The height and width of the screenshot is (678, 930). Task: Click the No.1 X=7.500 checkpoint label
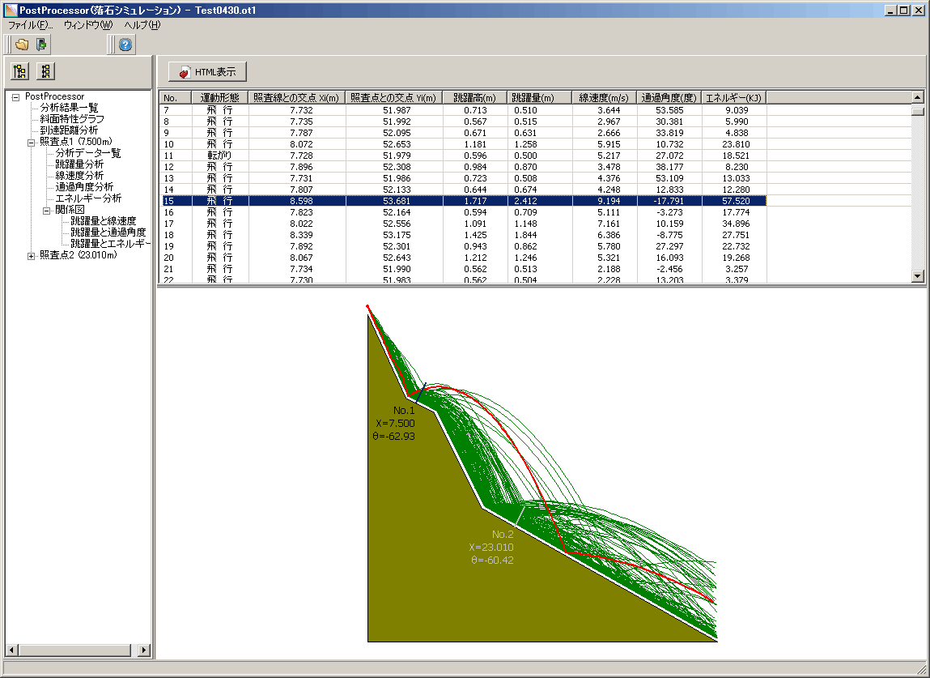(395, 424)
